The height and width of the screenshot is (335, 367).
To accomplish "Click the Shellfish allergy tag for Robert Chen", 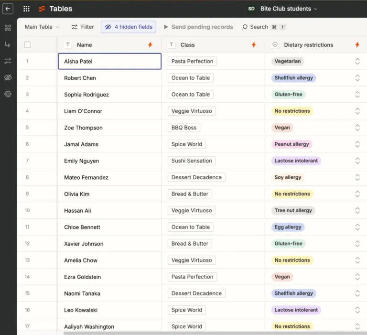I will (x=293, y=78).
